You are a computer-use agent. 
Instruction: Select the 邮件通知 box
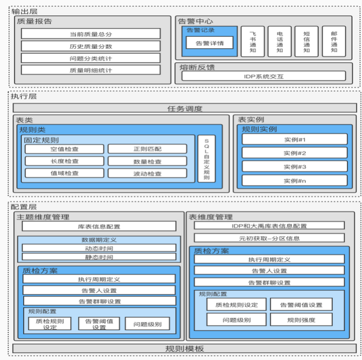[x=333, y=42]
